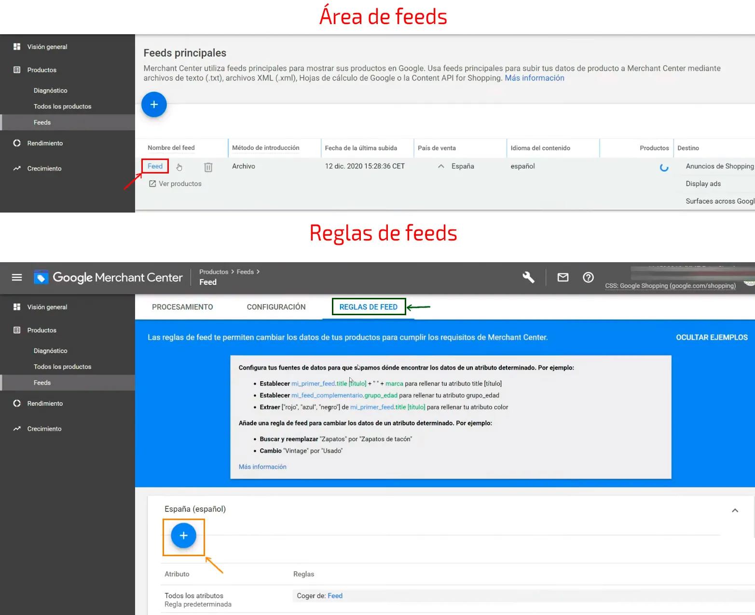Viewport: 755px width, 615px height.
Task: Click the date 12 dic. 2020 15:28:36 CET
Action: (x=365, y=166)
